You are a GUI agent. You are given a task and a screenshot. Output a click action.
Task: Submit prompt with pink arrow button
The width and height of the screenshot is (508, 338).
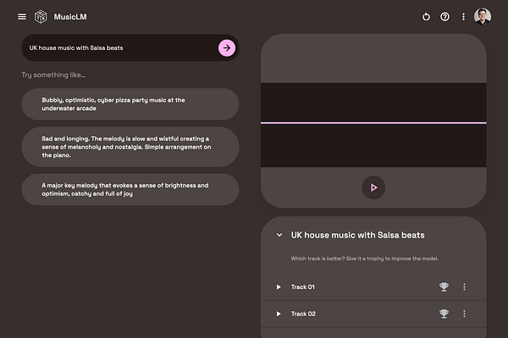[226, 48]
